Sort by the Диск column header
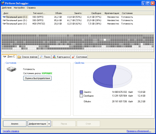The width and height of the screenshot is (156, 134). tap(16, 13)
